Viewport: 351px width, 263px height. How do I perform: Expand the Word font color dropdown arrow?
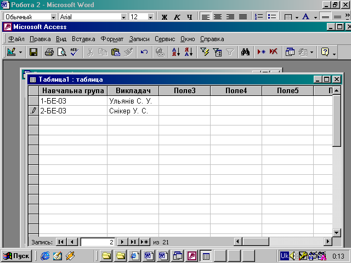point(315,17)
